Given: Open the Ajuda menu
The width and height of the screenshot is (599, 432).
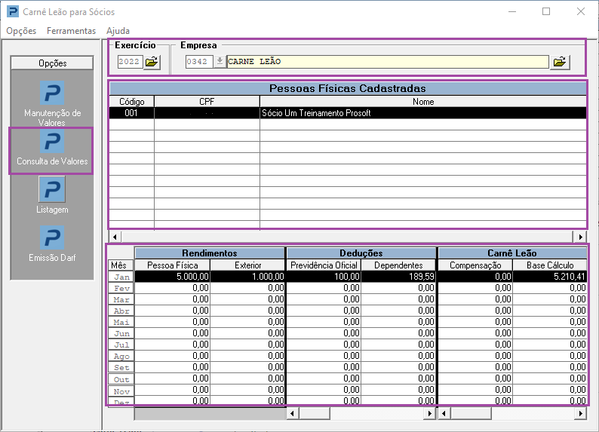Looking at the screenshot, I should [x=118, y=31].
